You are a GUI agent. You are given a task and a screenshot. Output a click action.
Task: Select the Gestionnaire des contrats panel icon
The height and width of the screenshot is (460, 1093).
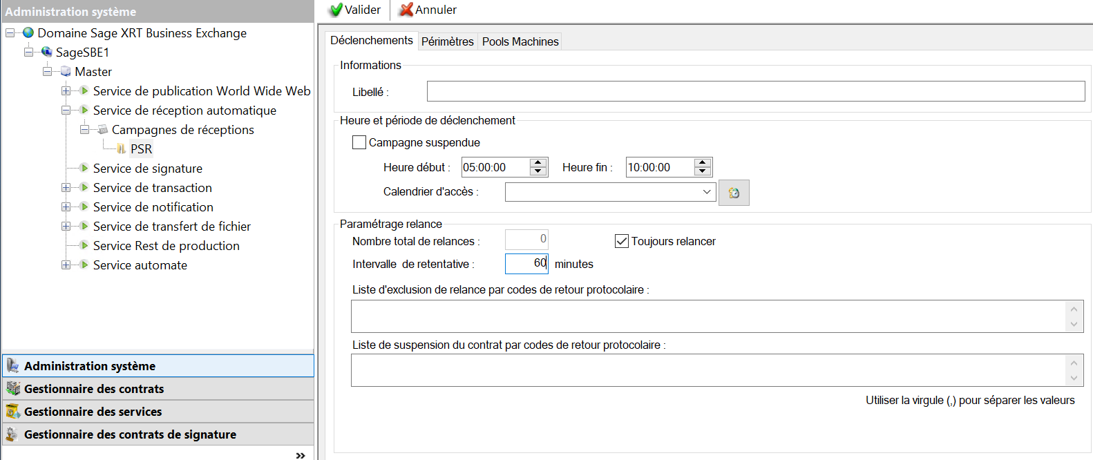(13, 389)
